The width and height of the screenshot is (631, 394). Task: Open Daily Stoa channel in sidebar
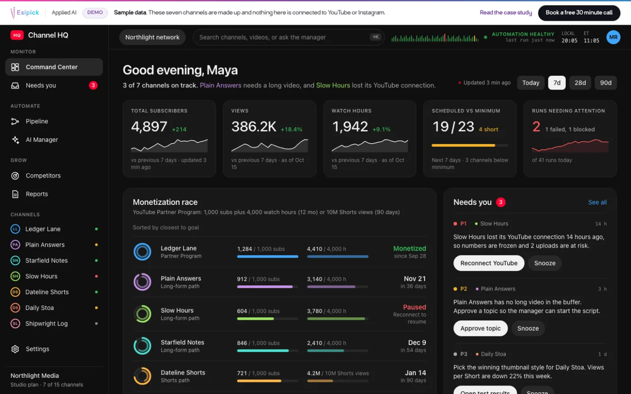pos(54,308)
